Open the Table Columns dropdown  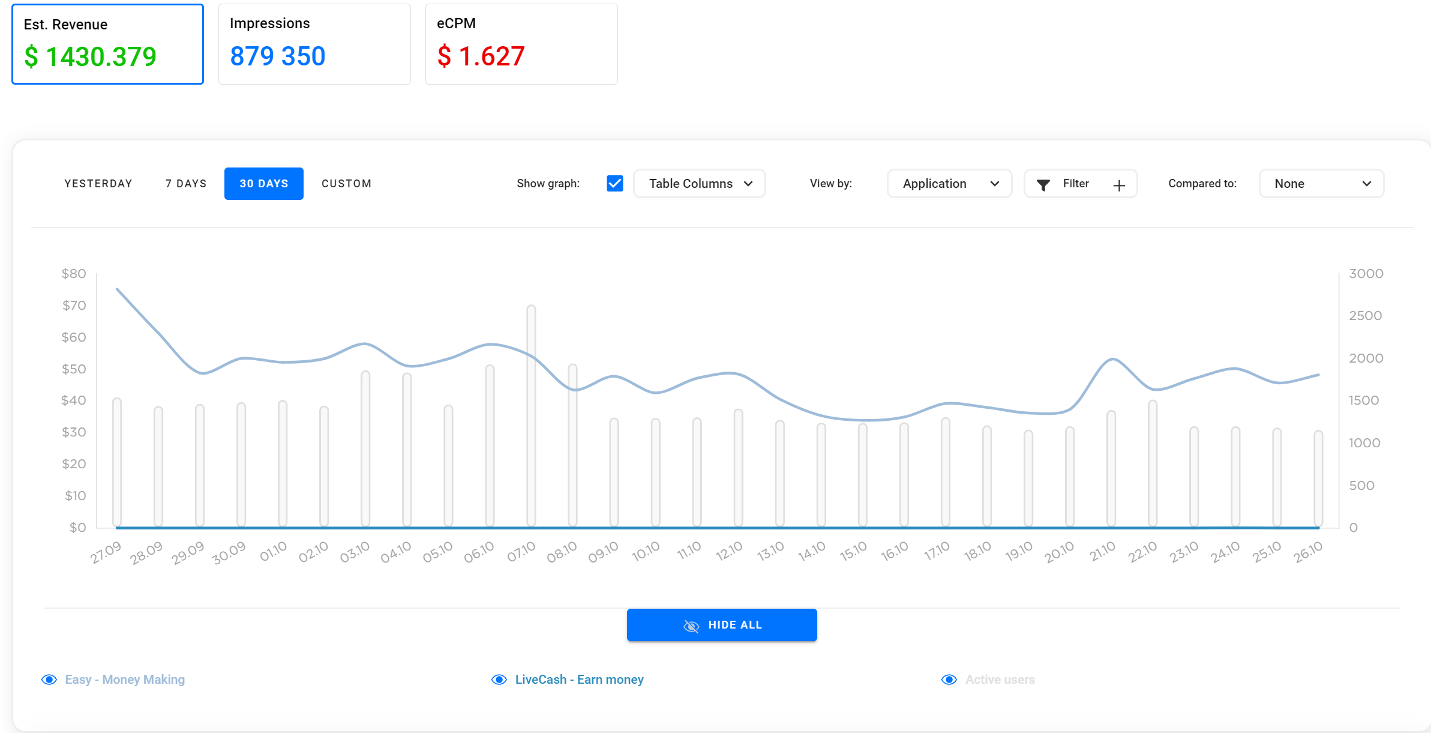point(700,184)
